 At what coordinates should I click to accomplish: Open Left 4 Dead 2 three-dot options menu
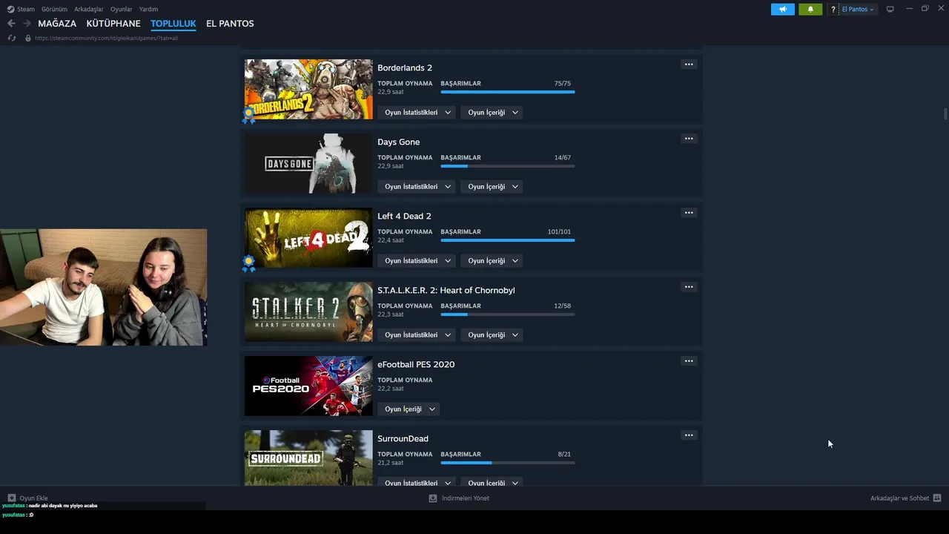pyautogui.click(x=689, y=213)
